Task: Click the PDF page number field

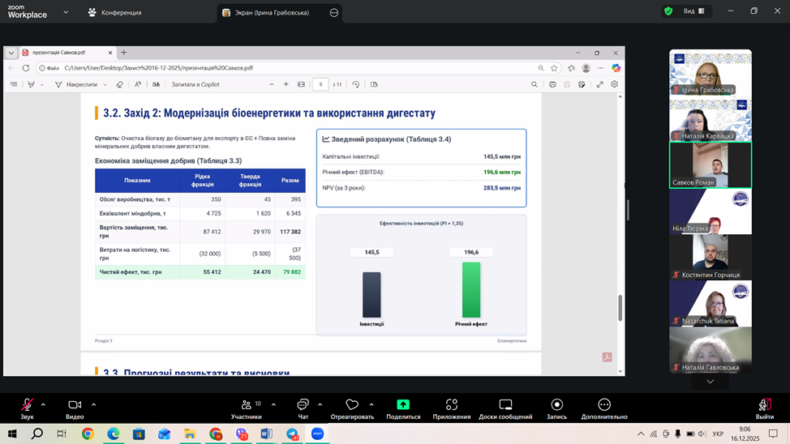Action: (x=320, y=84)
